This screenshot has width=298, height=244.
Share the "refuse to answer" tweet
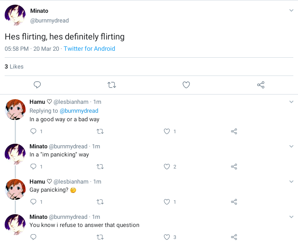coord(234,237)
